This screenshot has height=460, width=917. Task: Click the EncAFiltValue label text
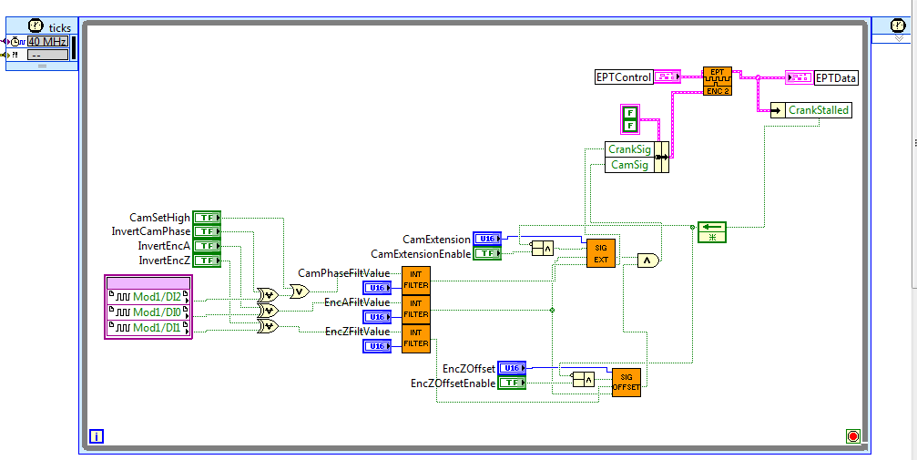[x=357, y=302]
